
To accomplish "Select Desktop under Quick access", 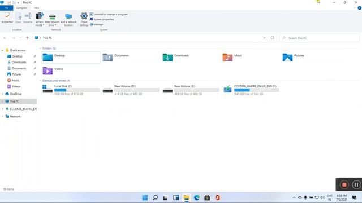I will click(x=17, y=56).
